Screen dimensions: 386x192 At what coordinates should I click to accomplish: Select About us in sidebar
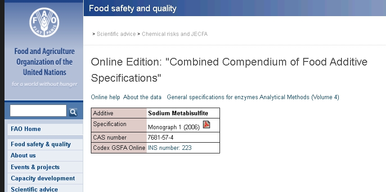(x=45, y=156)
